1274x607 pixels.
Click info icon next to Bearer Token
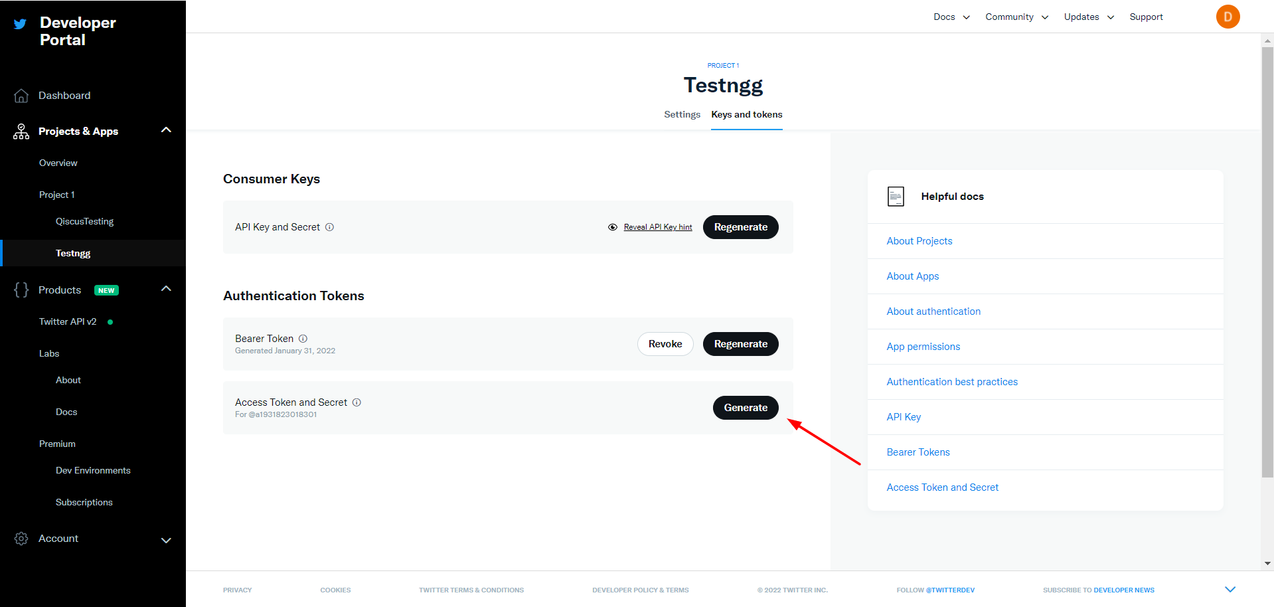[303, 339]
